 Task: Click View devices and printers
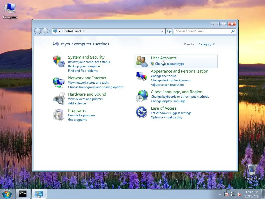click(x=85, y=99)
